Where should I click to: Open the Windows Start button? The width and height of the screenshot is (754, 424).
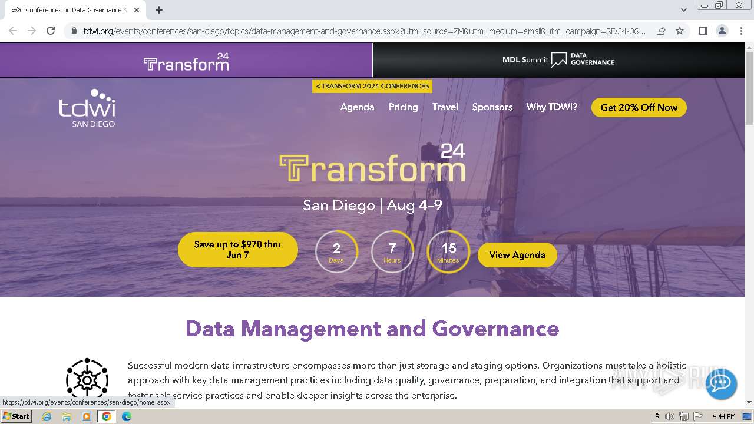tap(16, 416)
